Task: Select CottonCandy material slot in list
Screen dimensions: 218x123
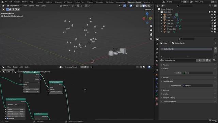Action: pyautogui.click(x=186, y=49)
